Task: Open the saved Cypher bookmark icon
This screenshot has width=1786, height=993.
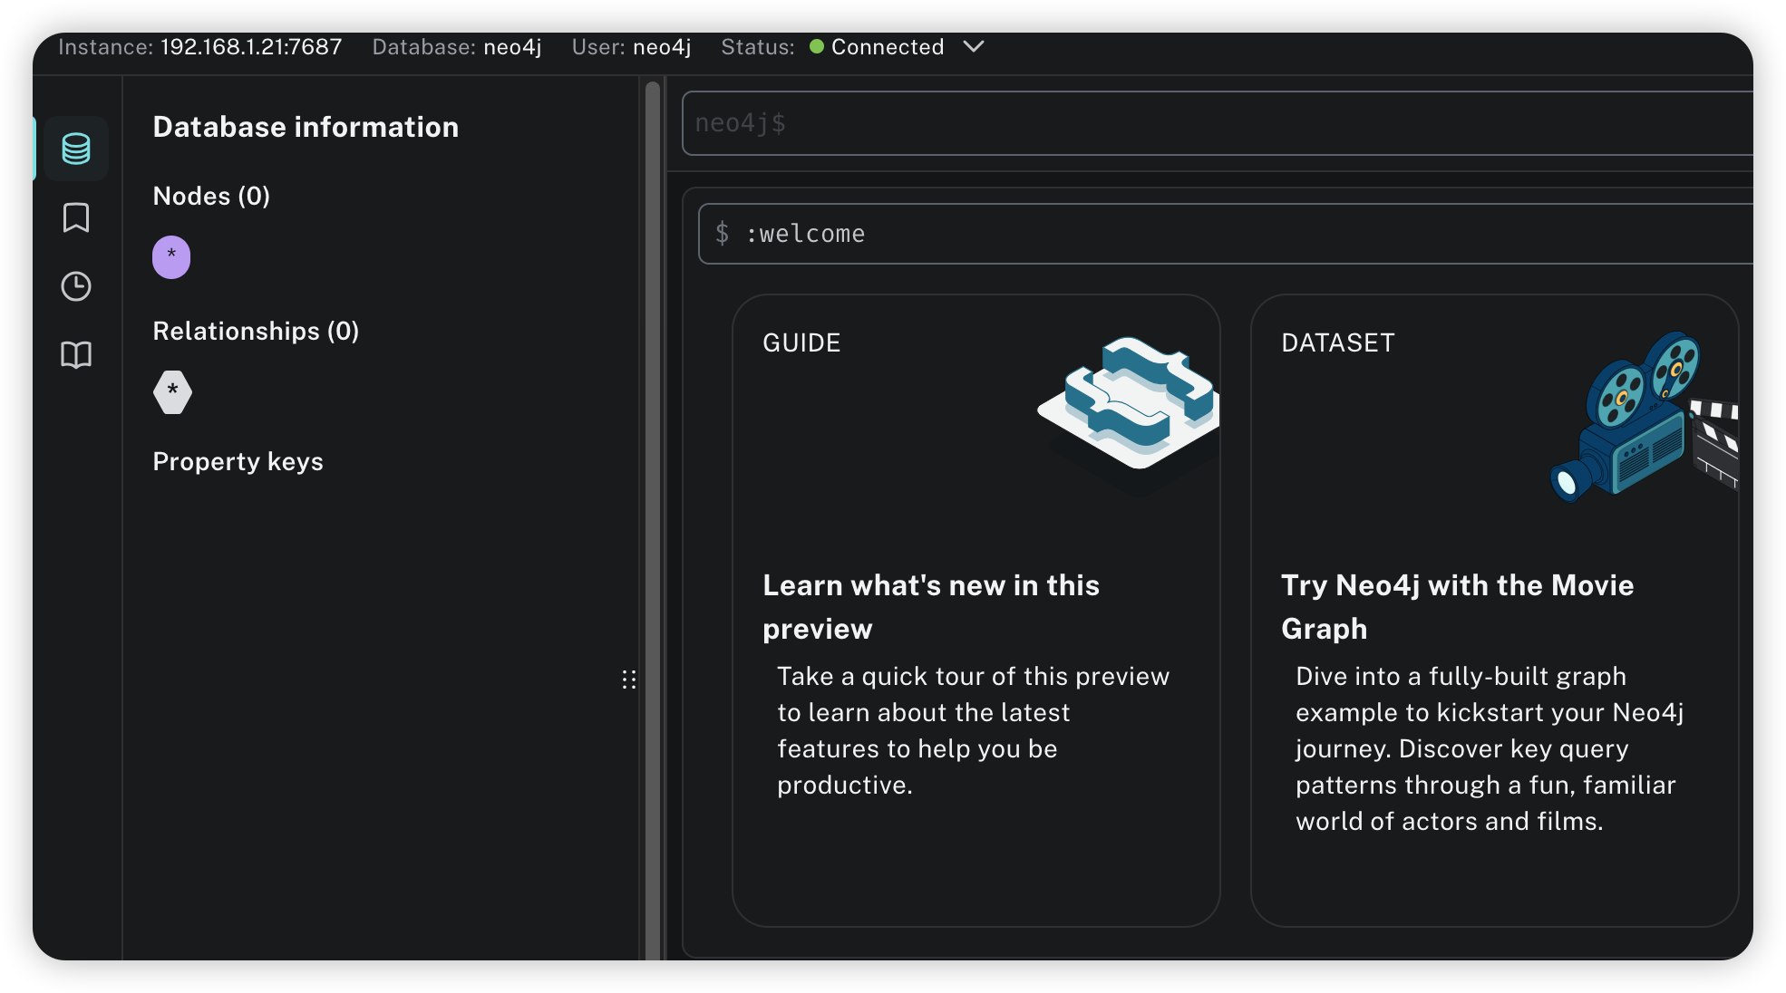Action: pos(76,217)
